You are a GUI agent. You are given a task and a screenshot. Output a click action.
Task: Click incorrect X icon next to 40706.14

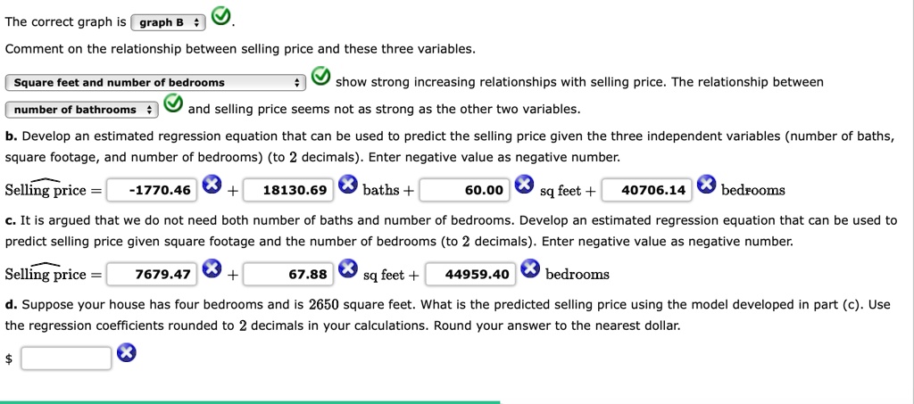point(706,185)
